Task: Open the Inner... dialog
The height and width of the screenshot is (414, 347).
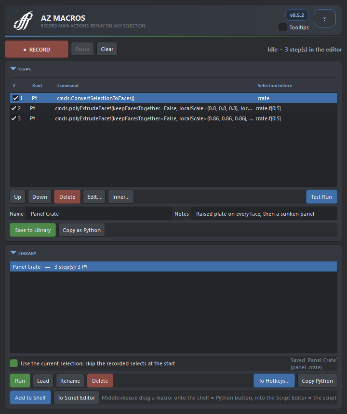Action: 121,197
